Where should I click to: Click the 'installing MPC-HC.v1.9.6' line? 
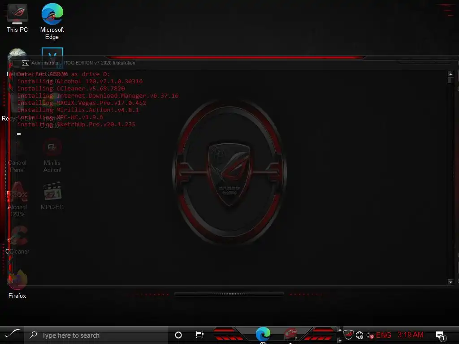point(61,117)
